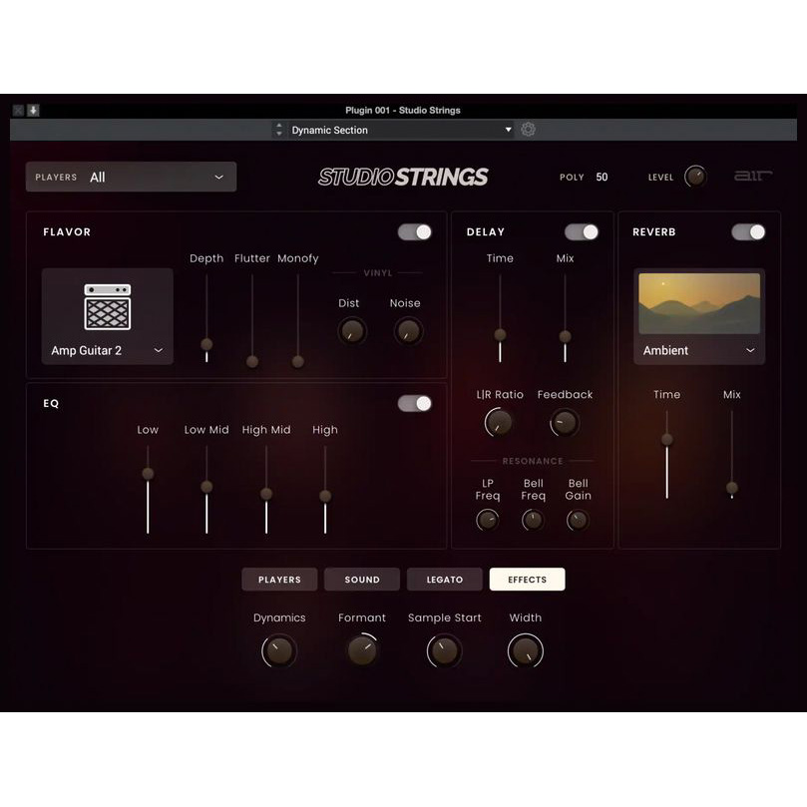Close the plugin window with X button
Image resolution: width=807 pixels, height=807 pixels.
pos(19,110)
